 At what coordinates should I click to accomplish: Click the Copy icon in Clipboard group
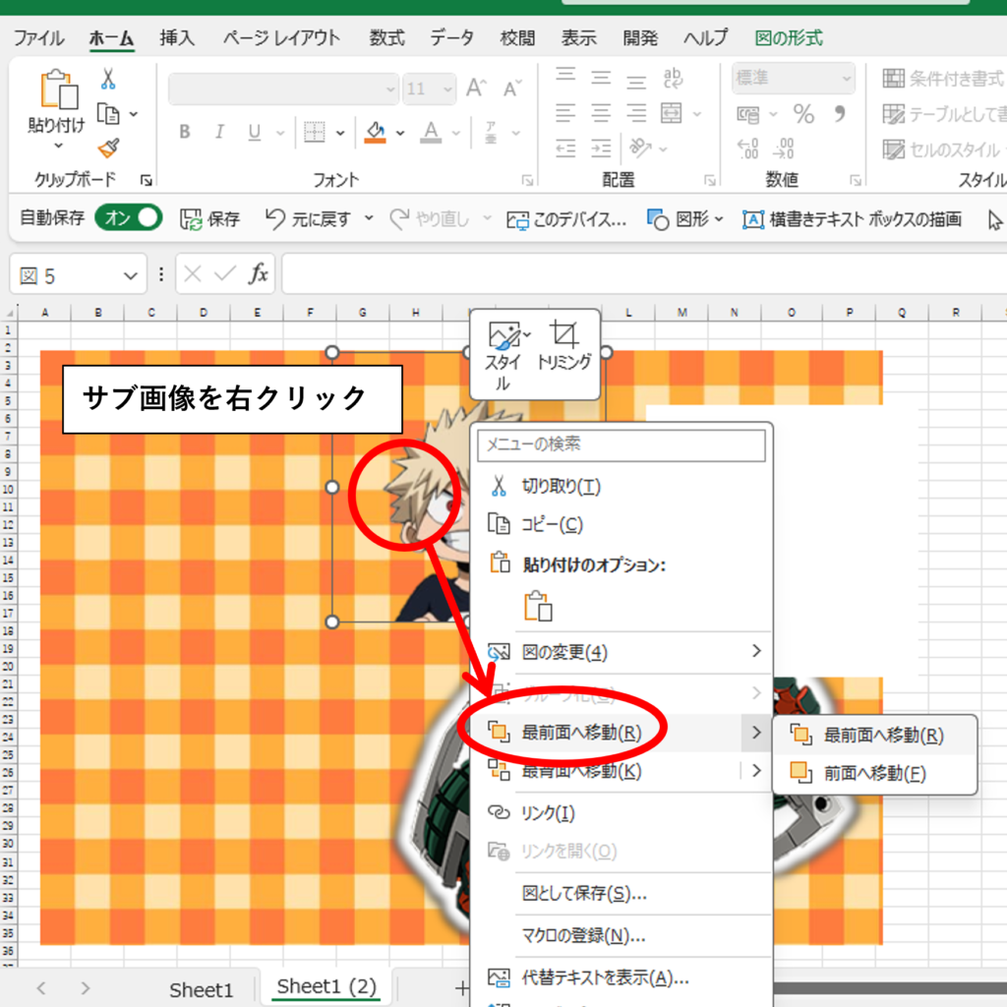108,114
